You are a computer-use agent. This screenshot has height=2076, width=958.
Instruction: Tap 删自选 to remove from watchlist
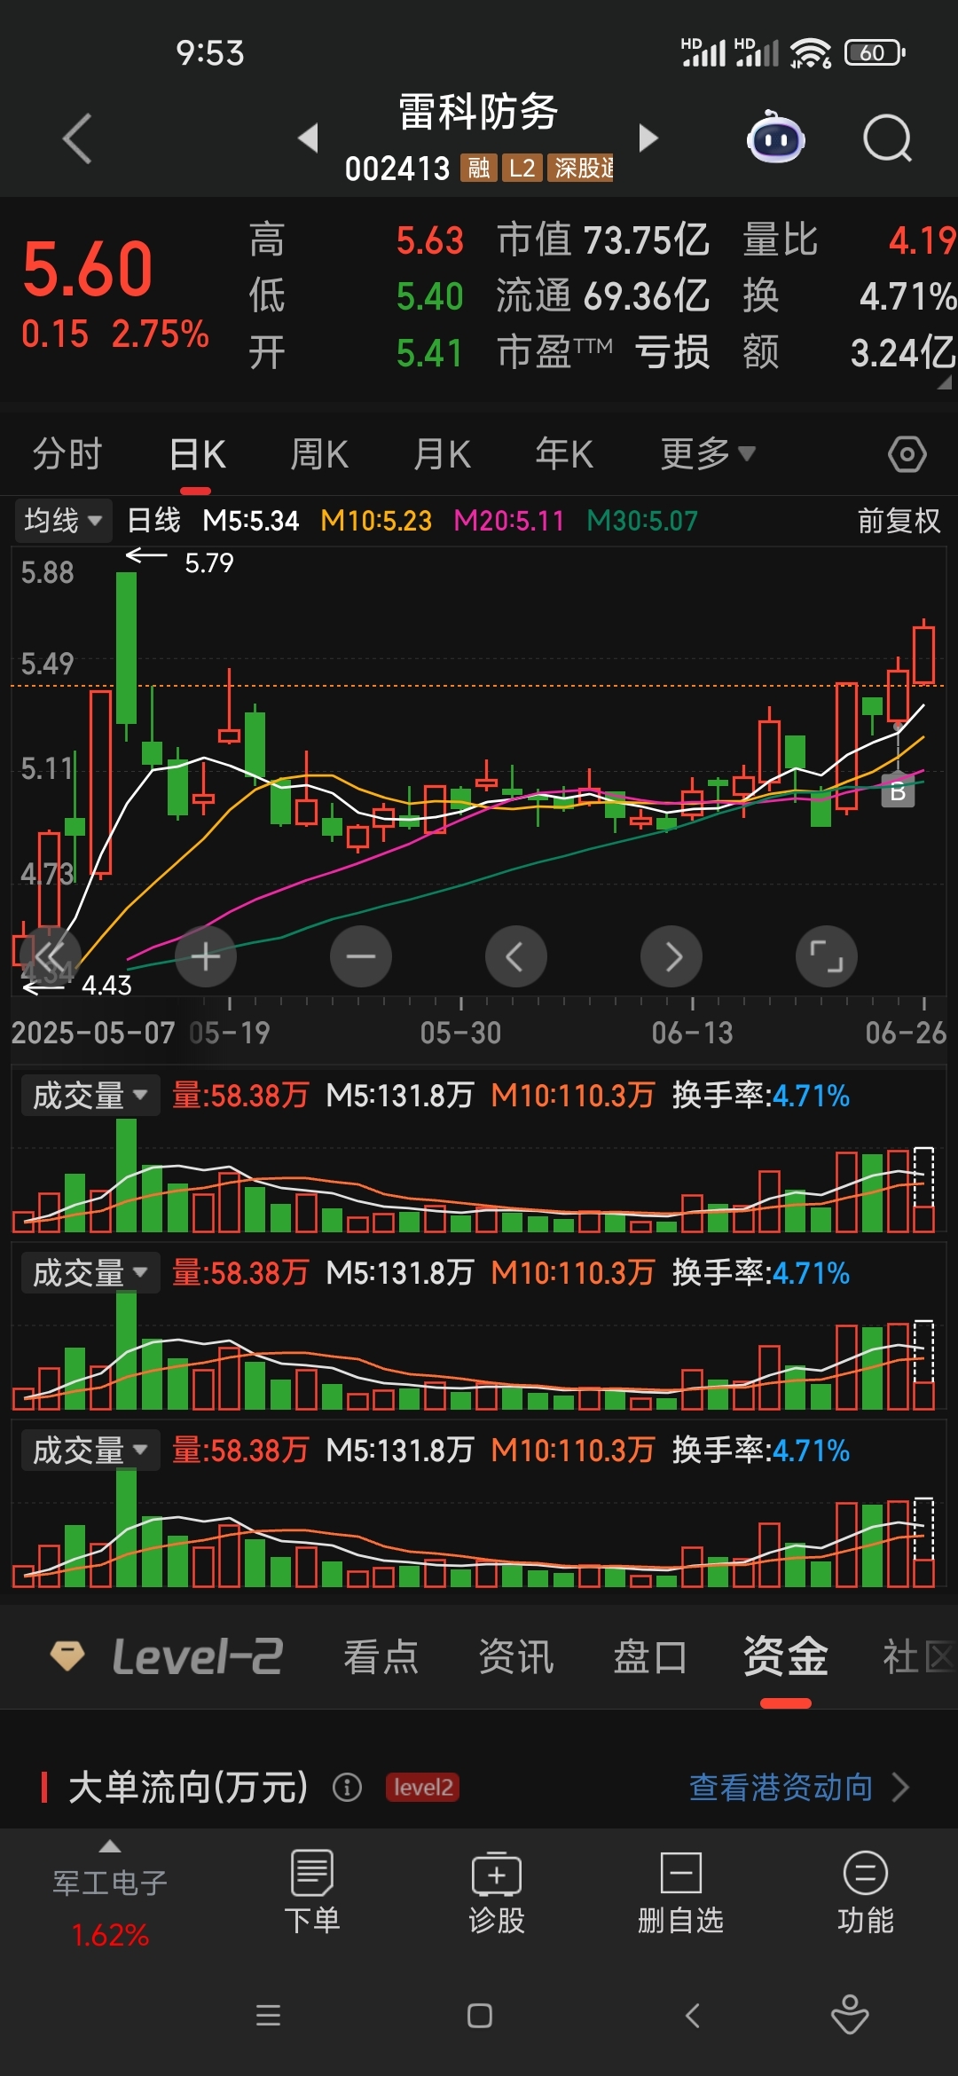click(x=681, y=1892)
